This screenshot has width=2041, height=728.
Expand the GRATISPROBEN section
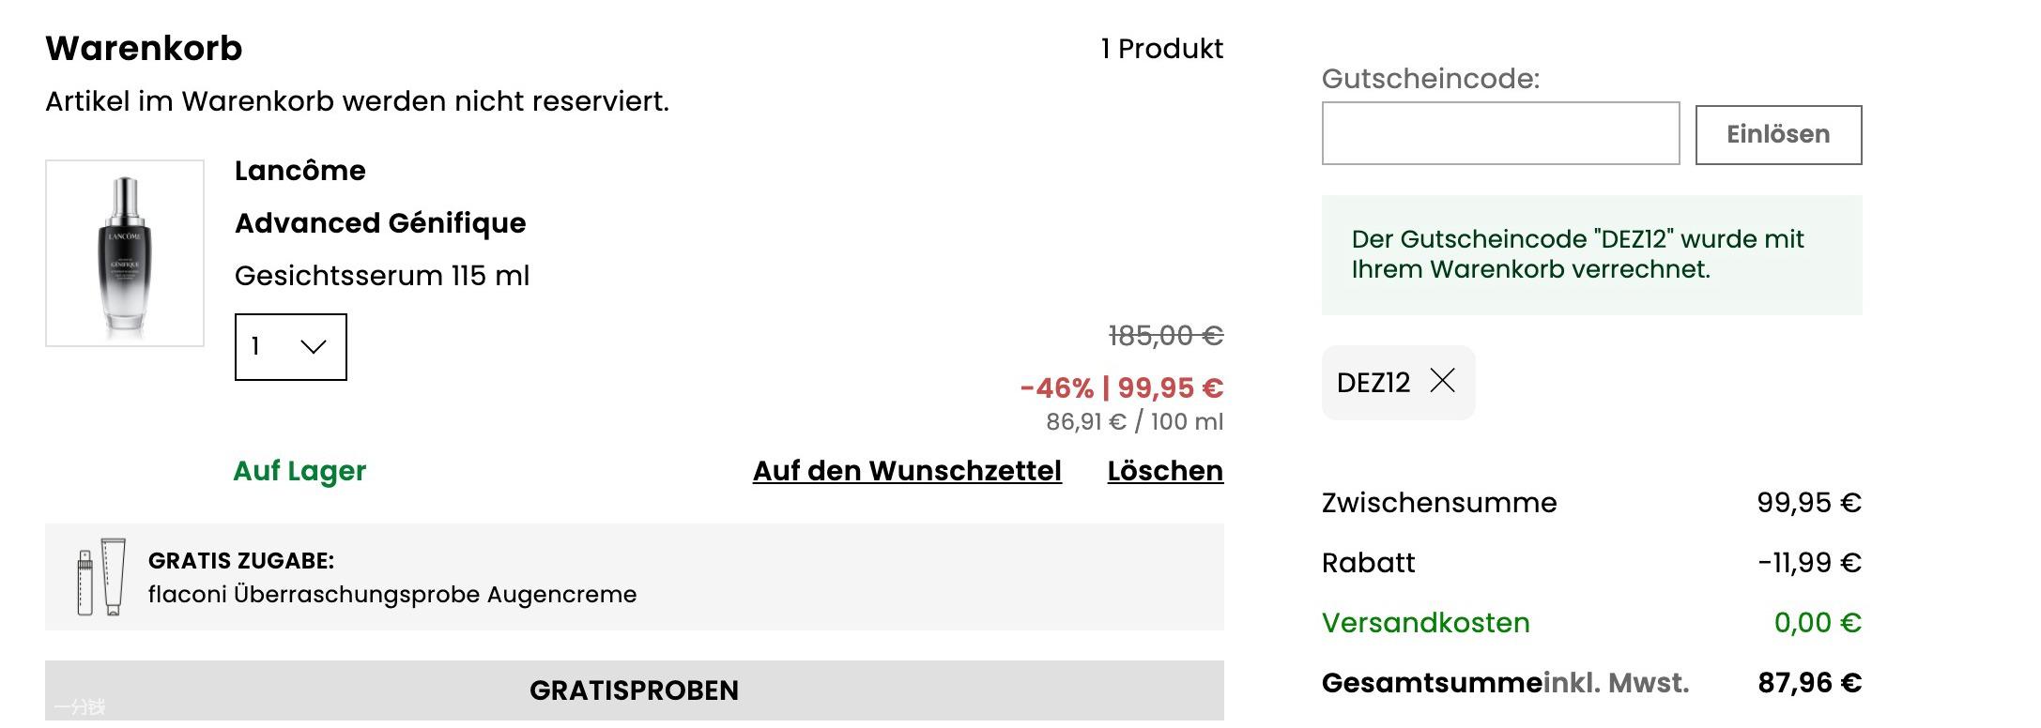click(x=635, y=691)
